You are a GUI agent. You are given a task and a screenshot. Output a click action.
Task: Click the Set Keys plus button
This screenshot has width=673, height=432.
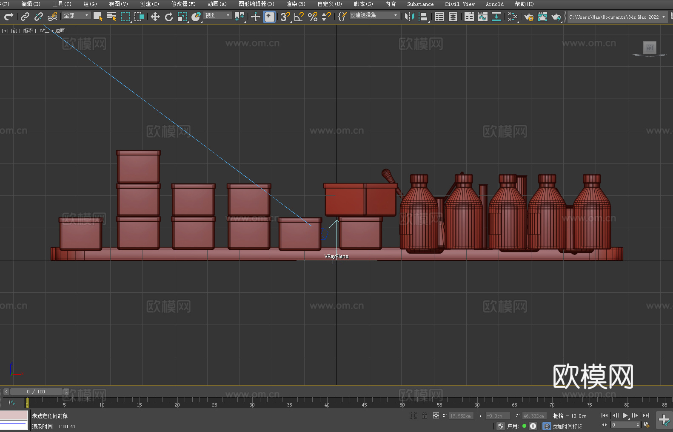pos(664,420)
